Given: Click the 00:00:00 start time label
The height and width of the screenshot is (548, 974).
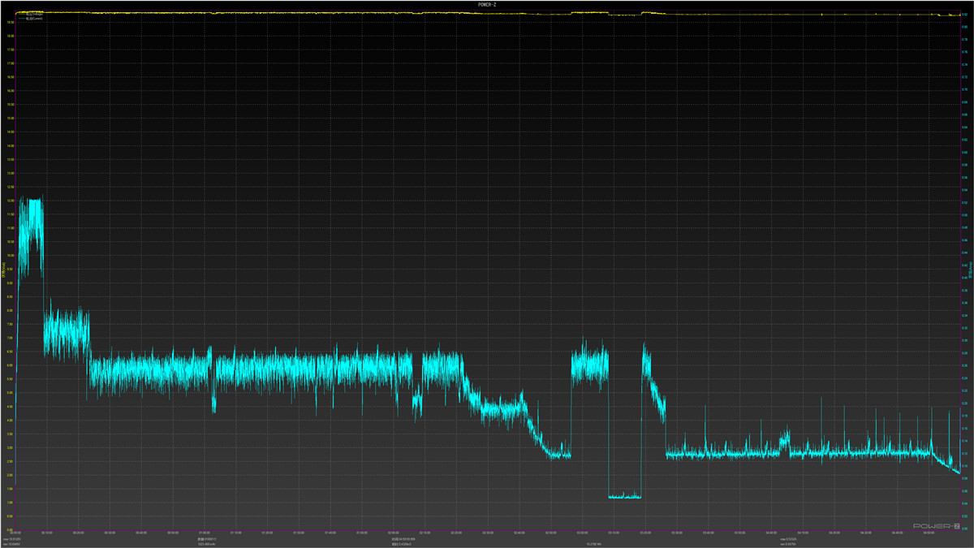Looking at the screenshot, I should click(16, 533).
